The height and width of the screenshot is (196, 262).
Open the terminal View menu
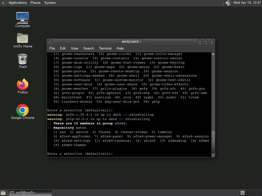point(74,48)
